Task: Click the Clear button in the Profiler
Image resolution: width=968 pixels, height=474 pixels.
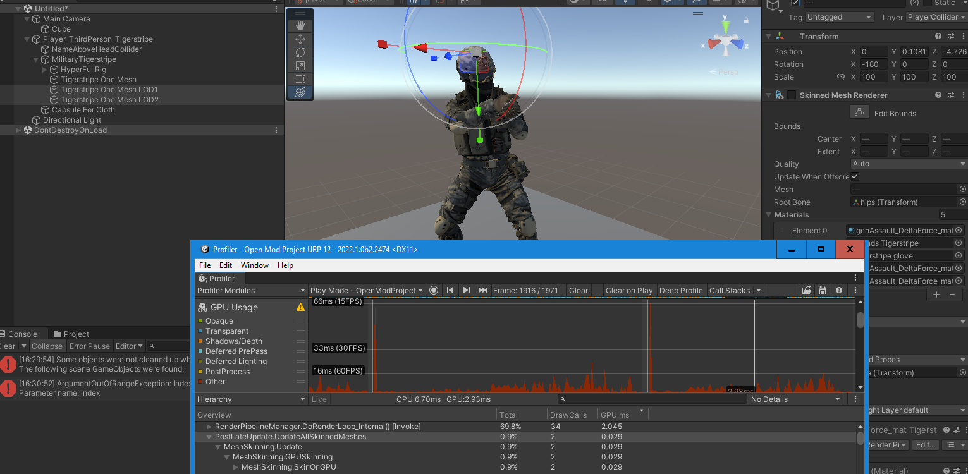Action: 579,290
